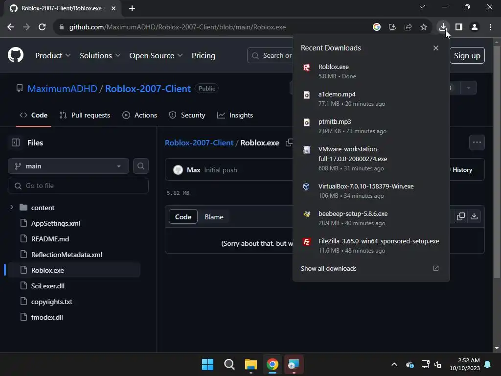Open VMware-workstation download entry
This screenshot has width=501, height=376.
tap(371, 159)
